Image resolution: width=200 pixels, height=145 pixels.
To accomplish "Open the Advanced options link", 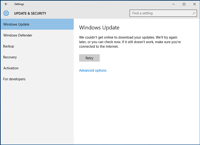I will (93, 70).
